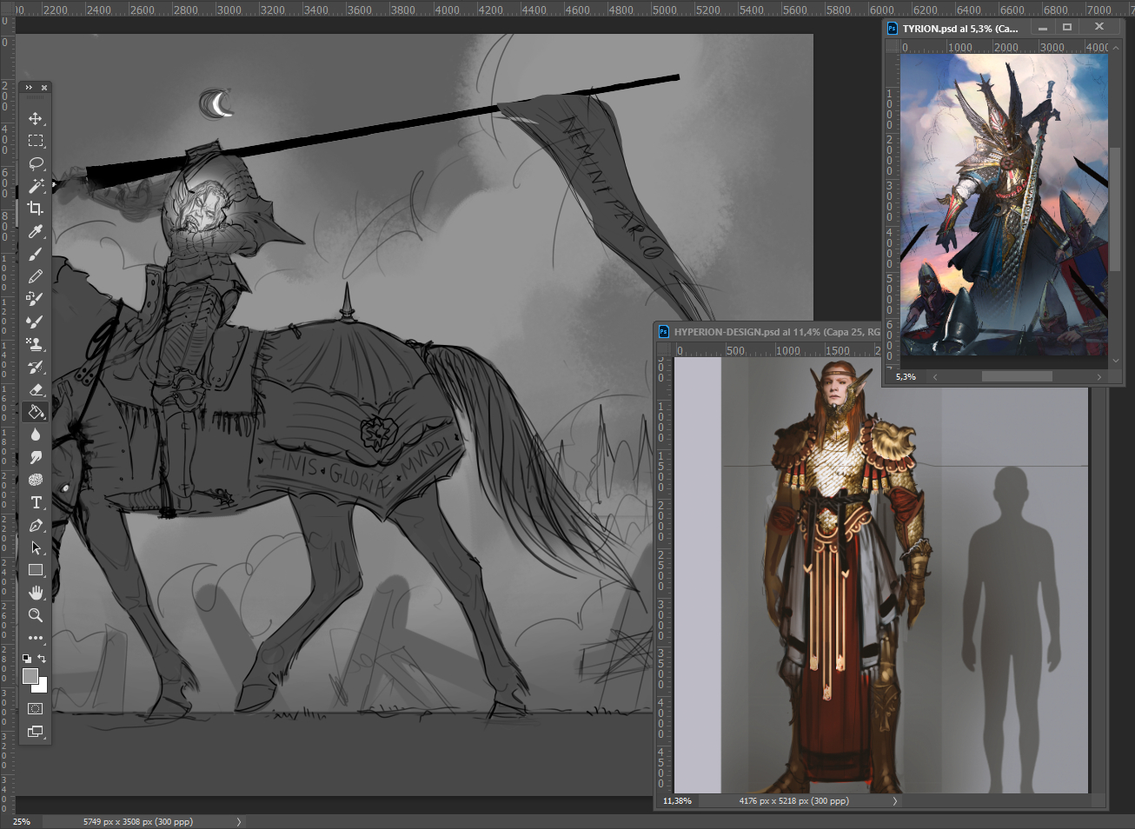
Task: Click the gray foreground color swatch
Action: [30, 676]
